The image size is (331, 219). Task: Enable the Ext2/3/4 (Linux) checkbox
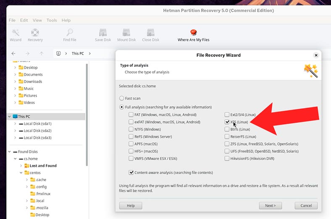pos(227,115)
